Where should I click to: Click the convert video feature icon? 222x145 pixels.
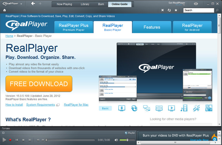134,108
